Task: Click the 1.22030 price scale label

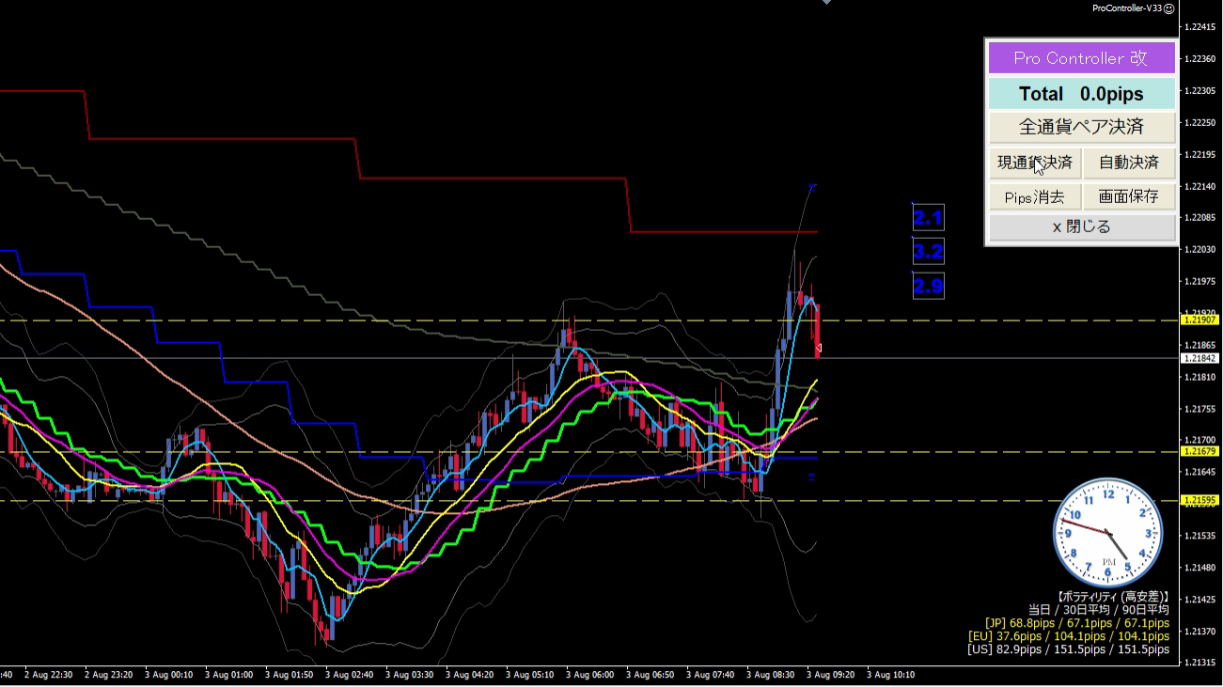Action: [1202, 250]
